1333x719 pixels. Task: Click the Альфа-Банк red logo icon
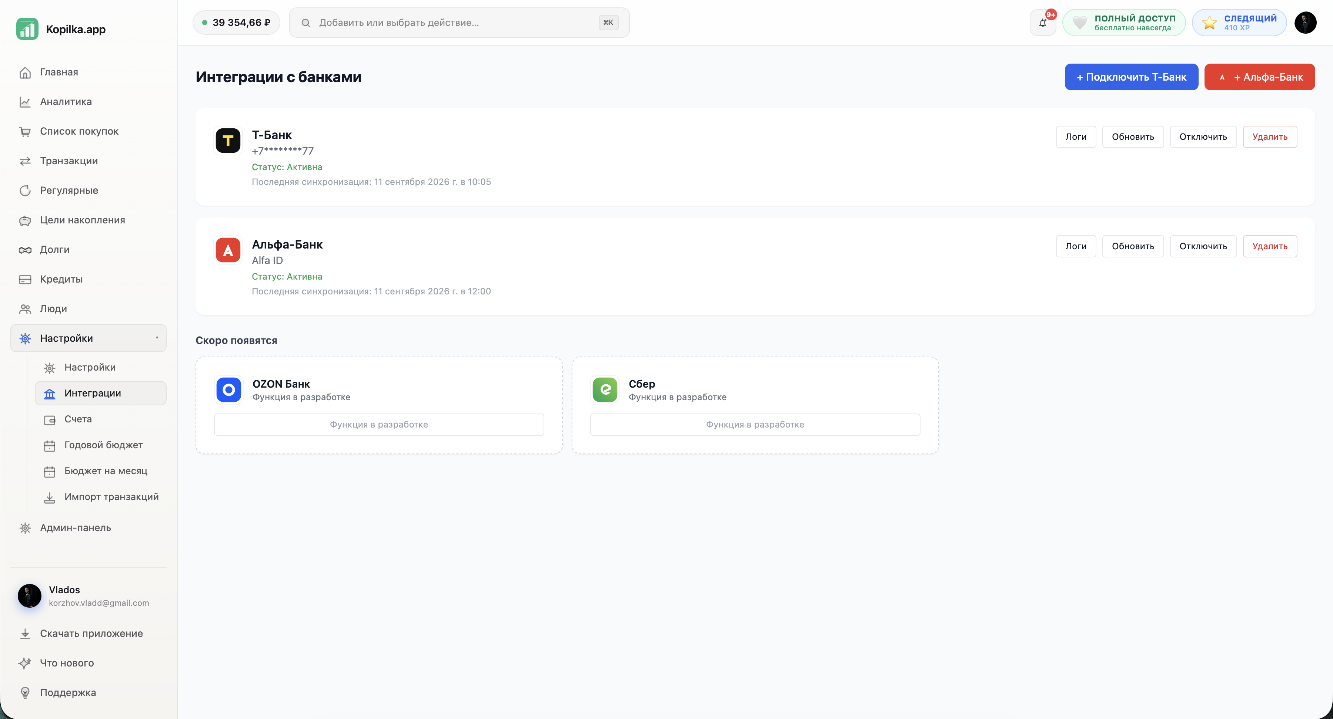pyautogui.click(x=228, y=250)
